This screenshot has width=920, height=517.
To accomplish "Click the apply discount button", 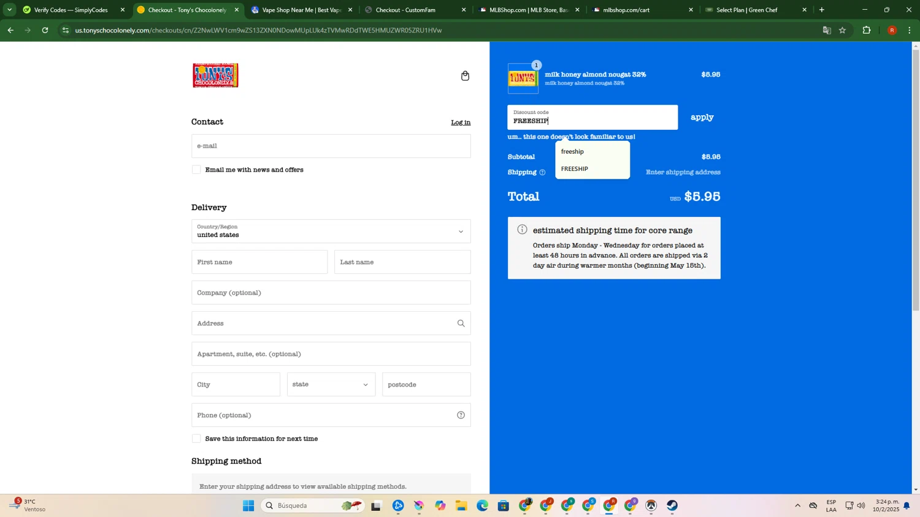I will [702, 117].
